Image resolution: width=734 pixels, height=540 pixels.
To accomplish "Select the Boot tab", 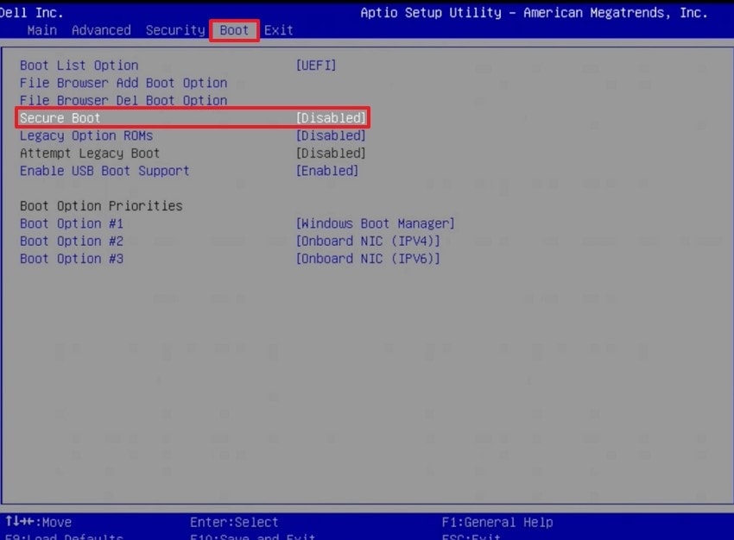I will click(232, 30).
